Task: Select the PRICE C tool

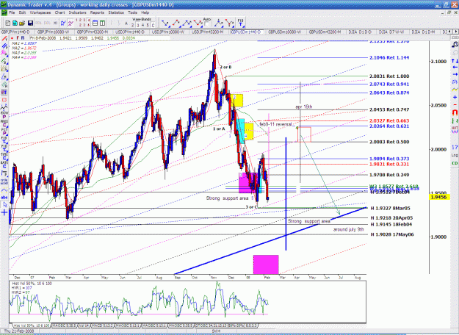Action: [4, 123]
